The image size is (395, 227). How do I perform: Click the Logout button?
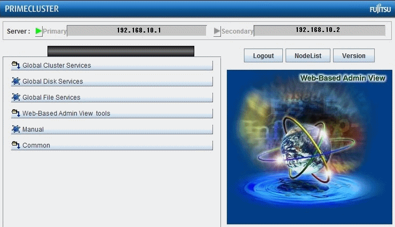point(263,55)
